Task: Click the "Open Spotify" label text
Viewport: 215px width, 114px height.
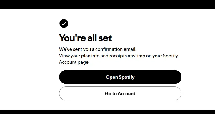Action: [120, 77]
